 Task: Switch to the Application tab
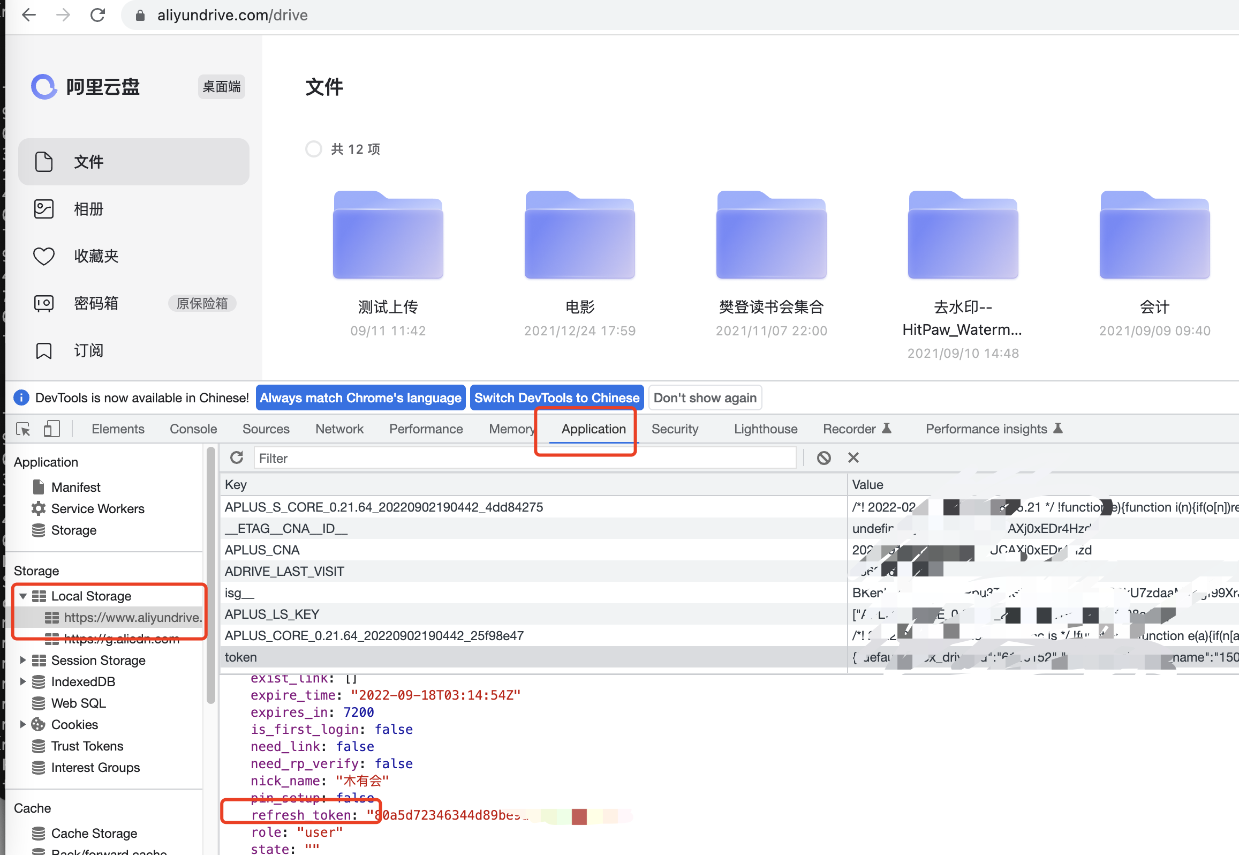[593, 429]
